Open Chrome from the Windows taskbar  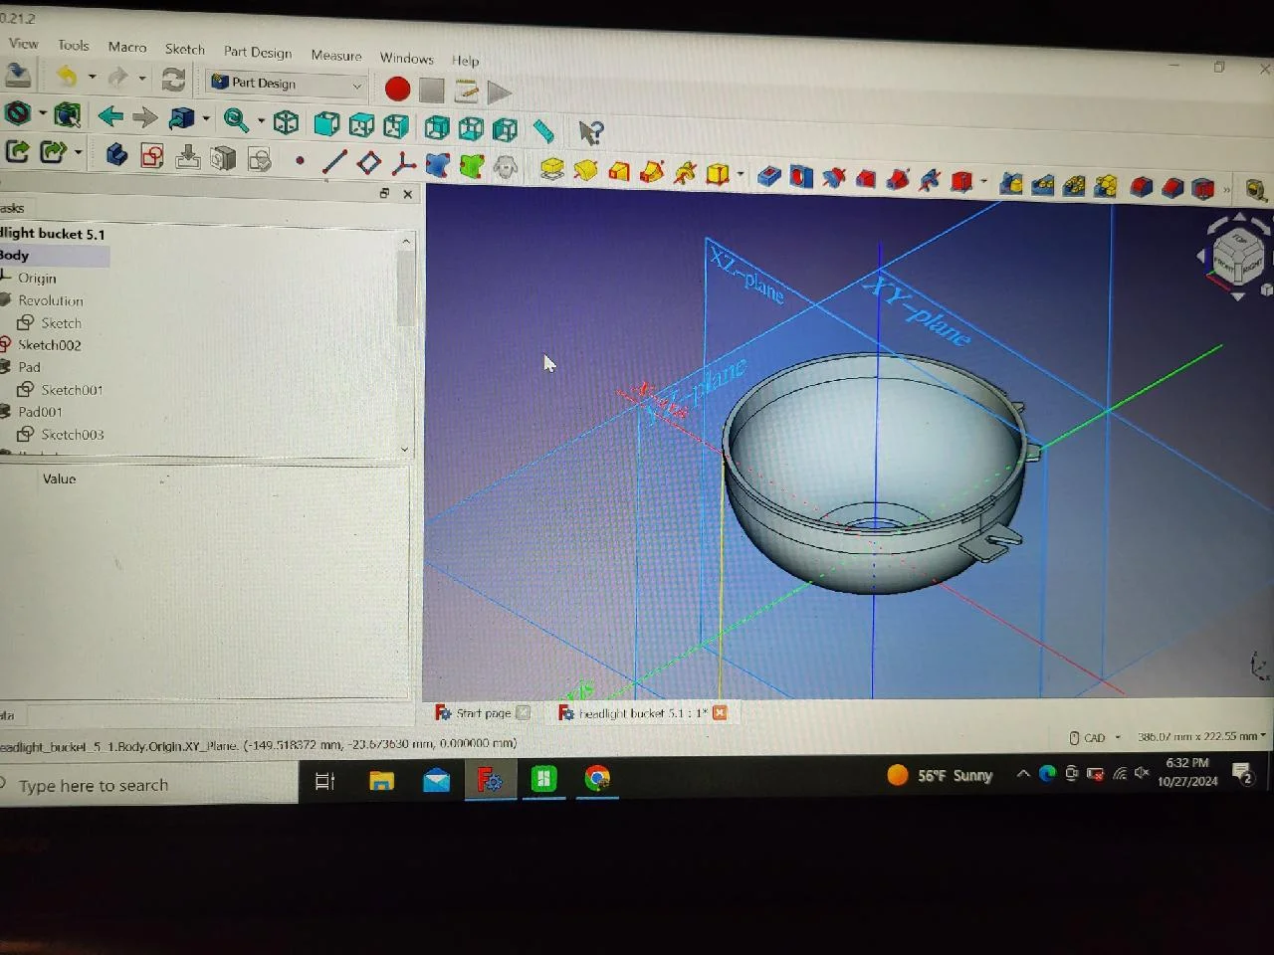[597, 779]
